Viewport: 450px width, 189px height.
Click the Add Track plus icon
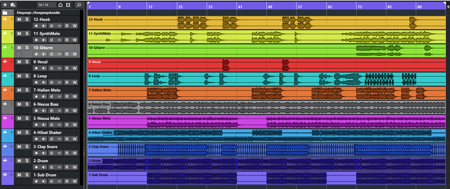tap(5, 5)
